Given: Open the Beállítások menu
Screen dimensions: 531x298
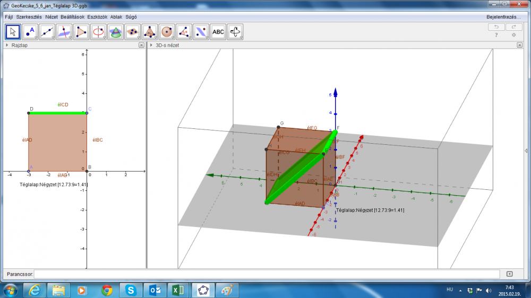Looking at the screenshot, I should tap(72, 17).
